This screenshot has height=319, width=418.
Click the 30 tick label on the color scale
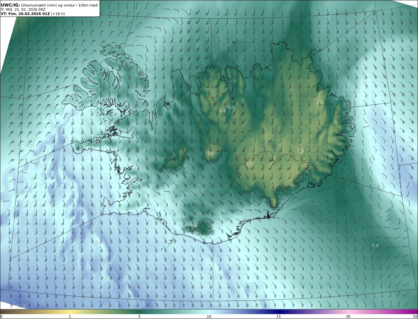pos(348,316)
